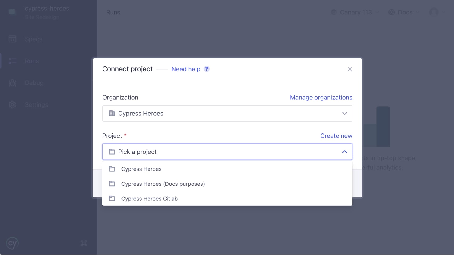This screenshot has height=255, width=454.
Task: Choose Cypress Heroes (Docs purposes) project
Action: pyautogui.click(x=163, y=184)
